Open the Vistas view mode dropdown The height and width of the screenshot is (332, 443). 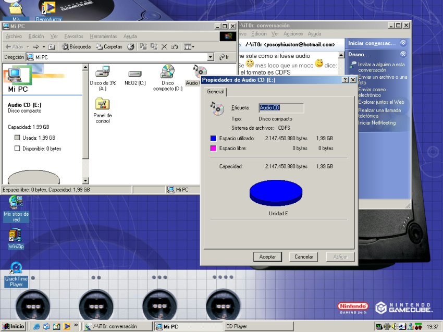[189, 47]
